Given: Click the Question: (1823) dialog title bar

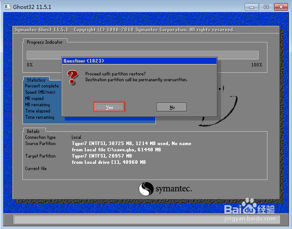Looking at the screenshot, I should coord(139,61).
